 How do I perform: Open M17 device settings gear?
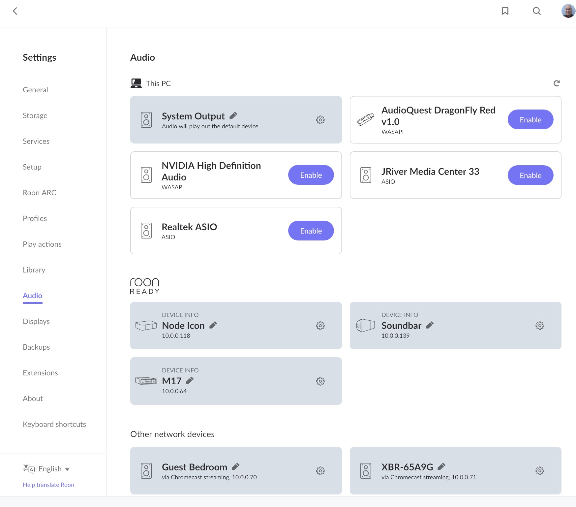tap(320, 381)
